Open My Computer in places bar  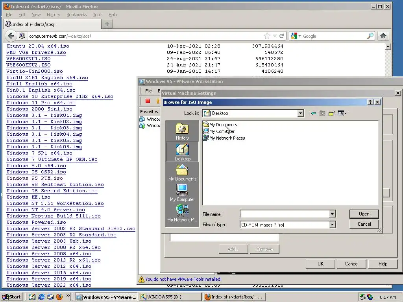click(182, 193)
